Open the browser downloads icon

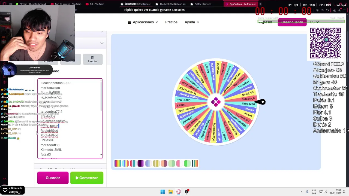(x=340, y=10)
